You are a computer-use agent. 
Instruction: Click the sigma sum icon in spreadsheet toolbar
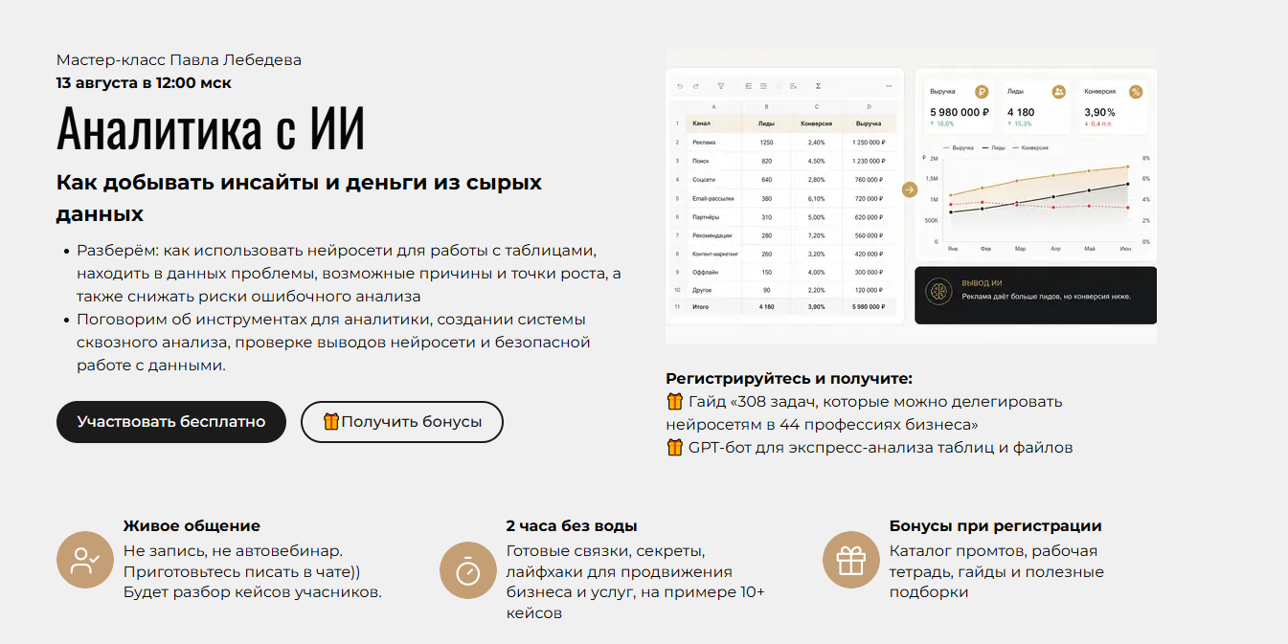point(817,86)
